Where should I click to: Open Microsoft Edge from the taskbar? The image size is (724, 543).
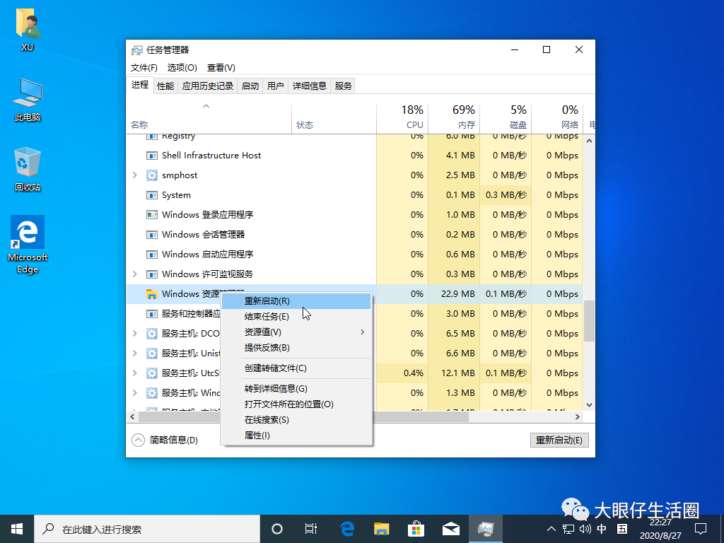point(346,528)
